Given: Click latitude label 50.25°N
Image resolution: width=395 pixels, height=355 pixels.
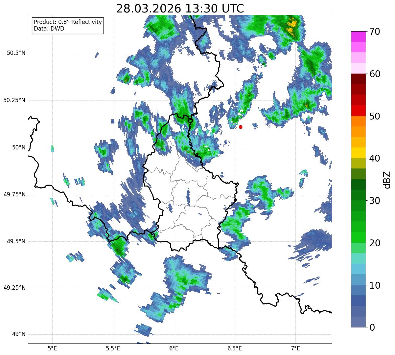Looking at the screenshot, I should point(14,100).
